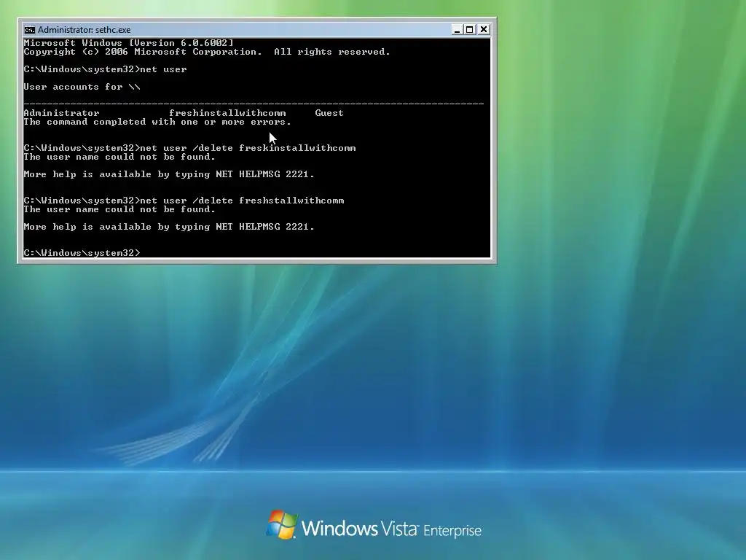Click 'User accounts for \\' text
Screen dimensions: 746x560
pos(82,87)
